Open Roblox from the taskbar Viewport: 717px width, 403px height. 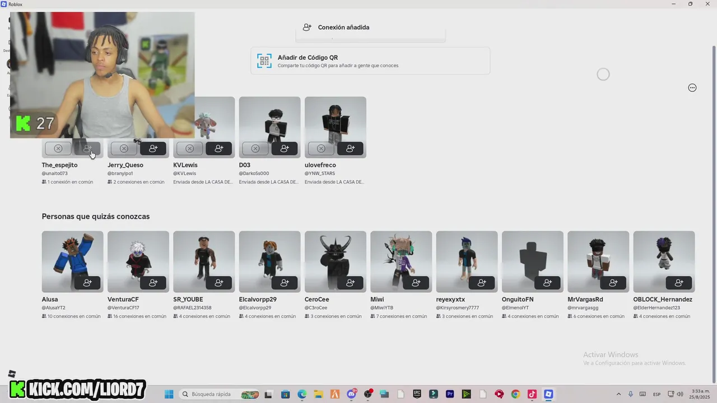click(548, 394)
